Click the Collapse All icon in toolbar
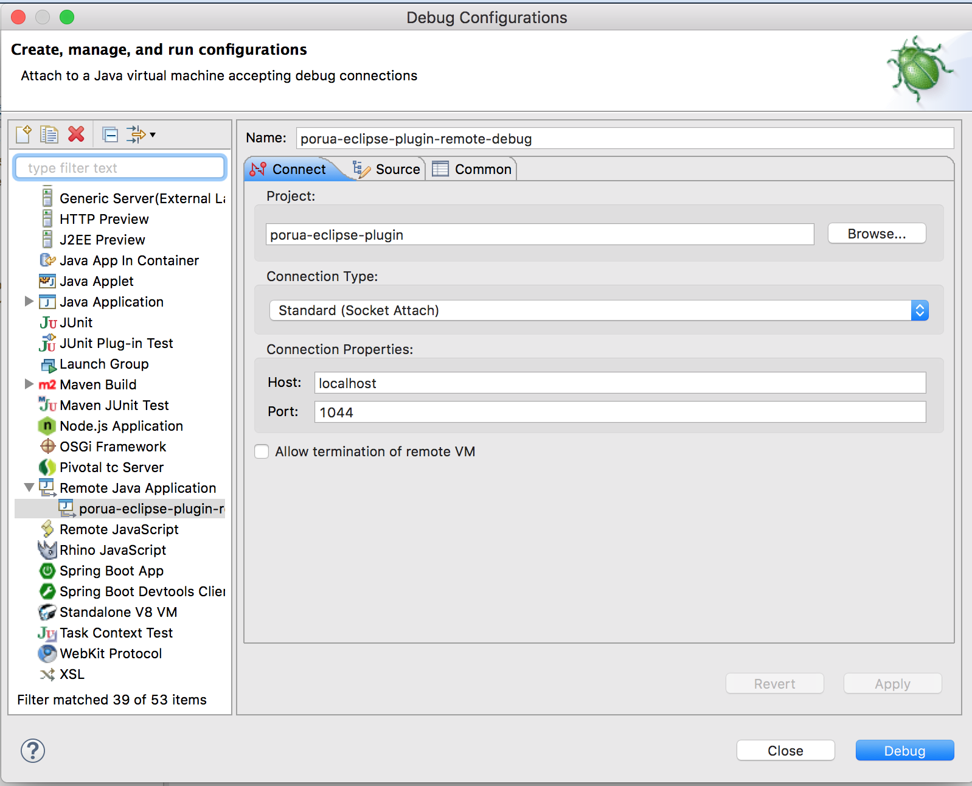Viewport: 972px width, 786px height. point(110,134)
